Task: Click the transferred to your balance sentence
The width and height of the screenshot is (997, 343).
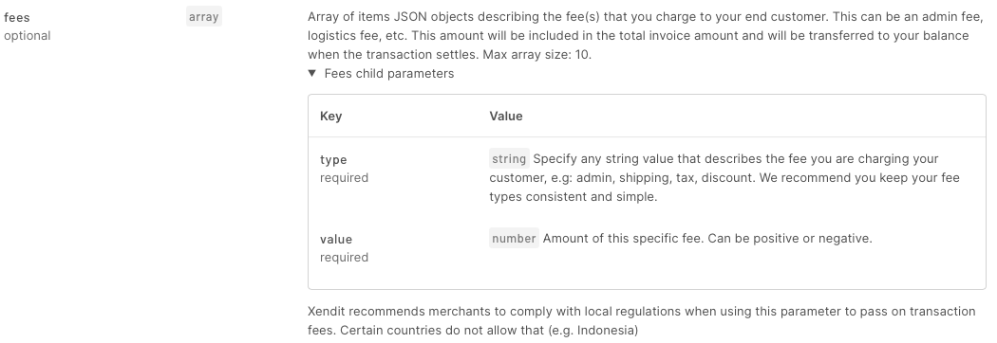Action: [x=638, y=45]
